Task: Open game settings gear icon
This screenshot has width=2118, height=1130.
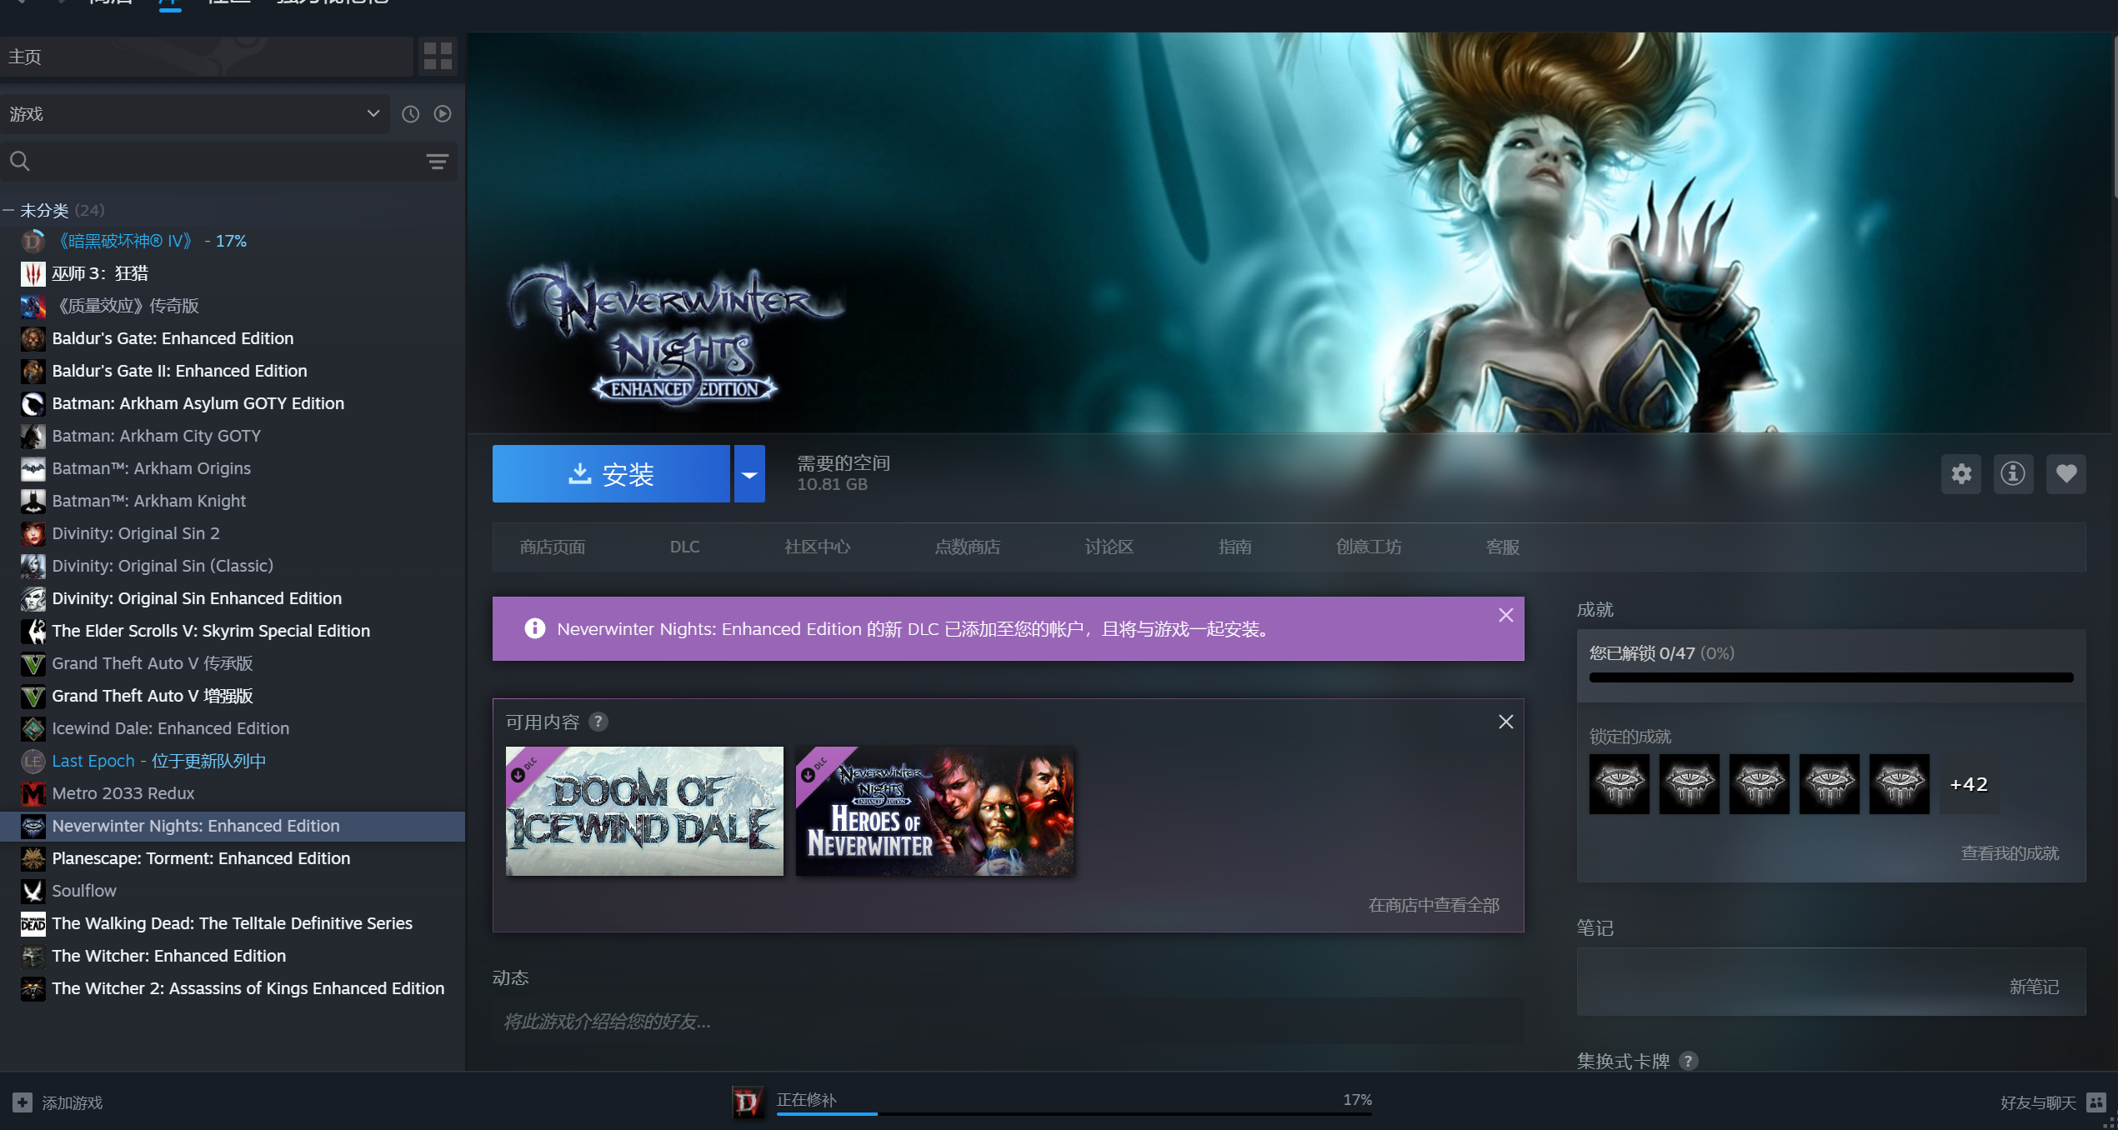Action: pyautogui.click(x=1961, y=474)
